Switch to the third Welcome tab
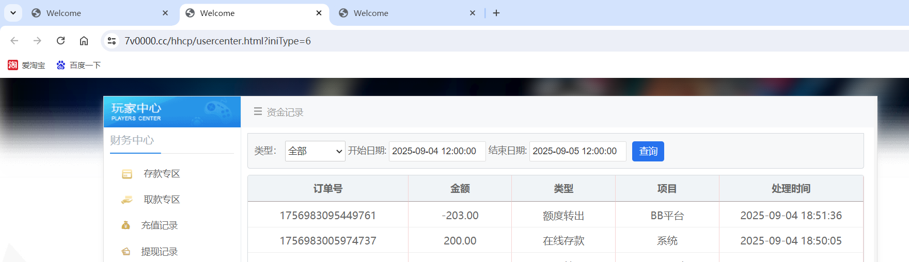Viewport: 909px width, 262px height. tap(407, 13)
